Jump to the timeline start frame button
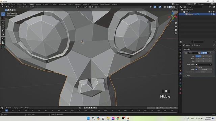The width and height of the screenshot is (216, 121). coord(85,108)
